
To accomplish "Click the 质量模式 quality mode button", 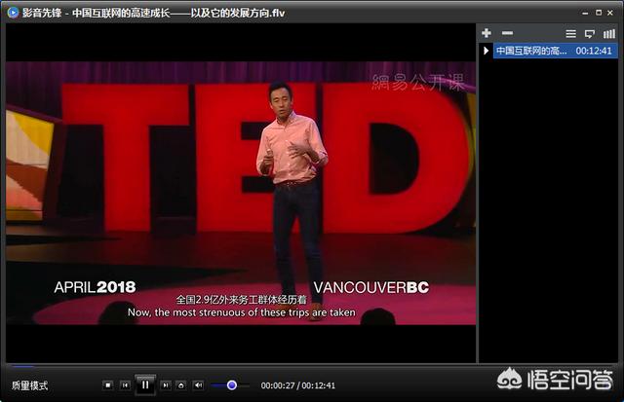I will click(x=30, y=385).
